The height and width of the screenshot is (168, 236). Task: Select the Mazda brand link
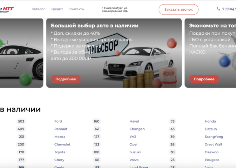tap(60, 137)
